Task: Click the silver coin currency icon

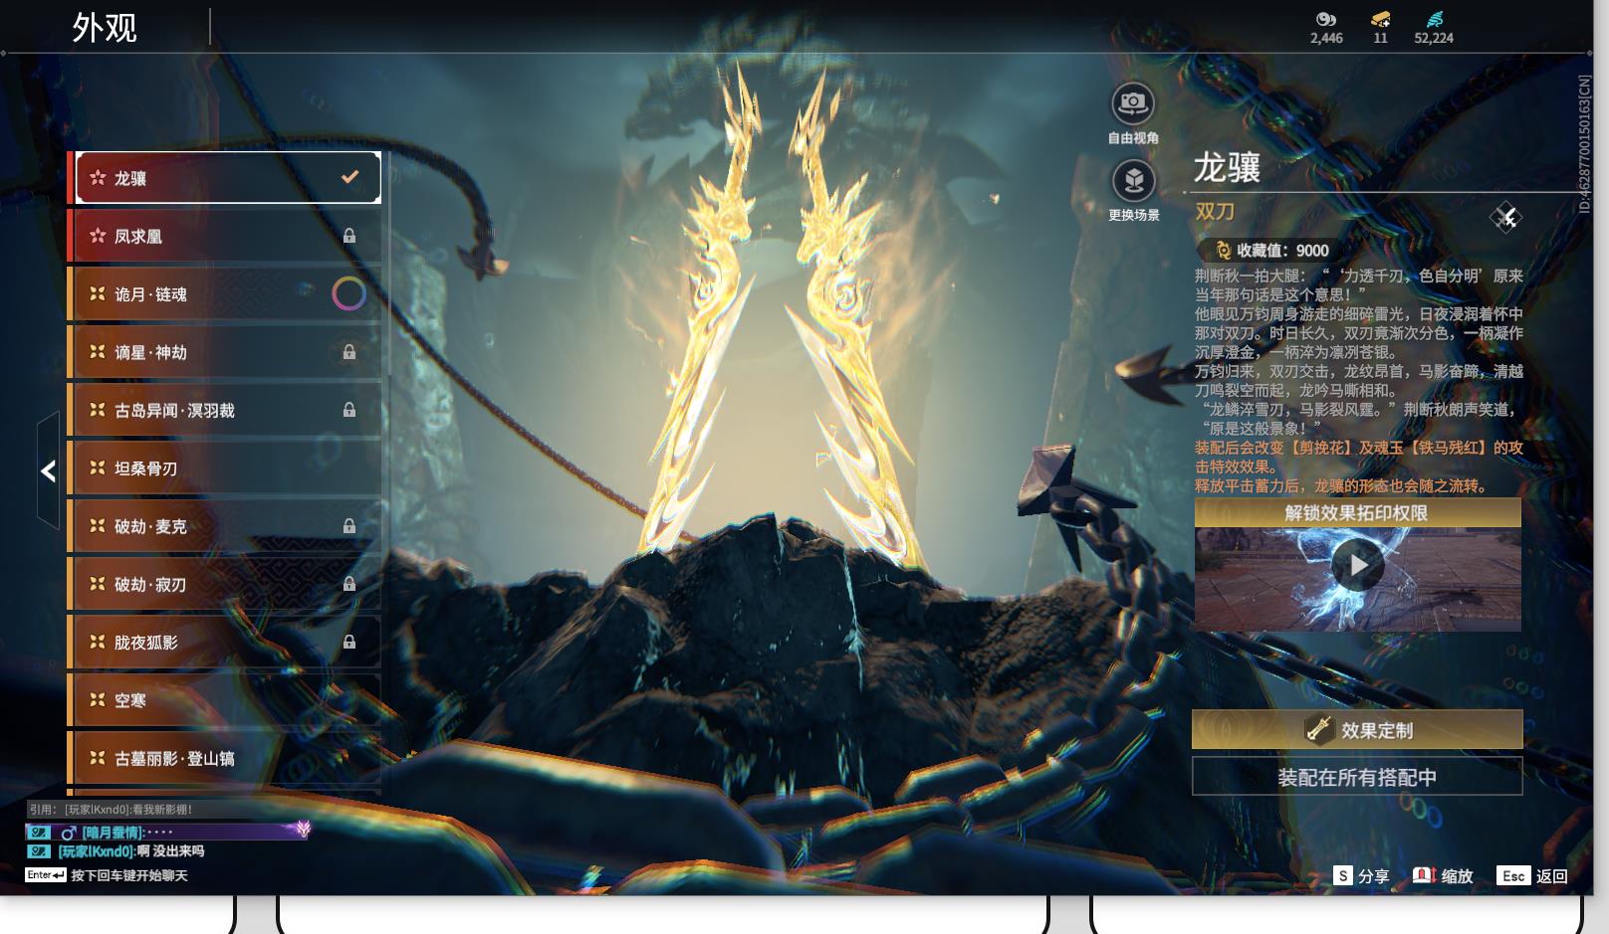Action: pyautogui.click(x=1326, y=19)
